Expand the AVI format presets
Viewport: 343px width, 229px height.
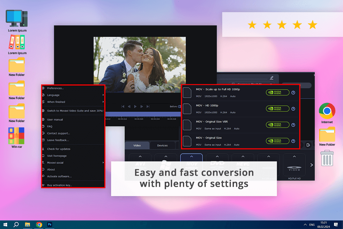click(140, 157)
